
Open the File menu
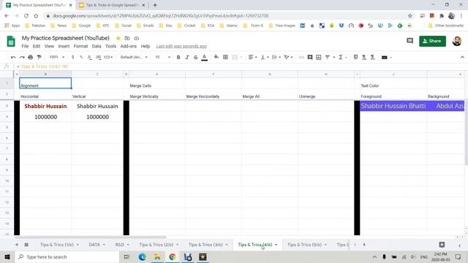click(x=25, y=46)
